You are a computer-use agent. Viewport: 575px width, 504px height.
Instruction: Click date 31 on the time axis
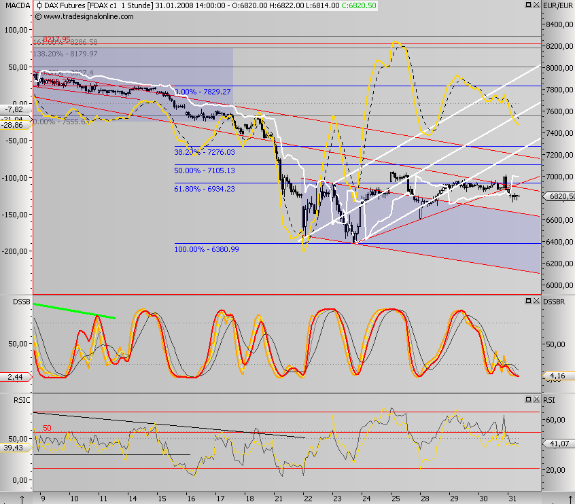coord(512,499)
